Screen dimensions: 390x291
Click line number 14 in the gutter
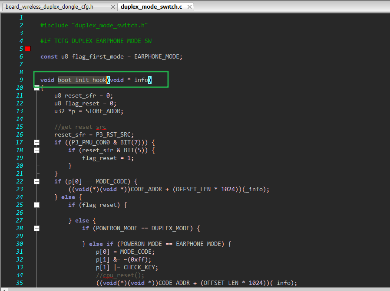click(20, 119)
